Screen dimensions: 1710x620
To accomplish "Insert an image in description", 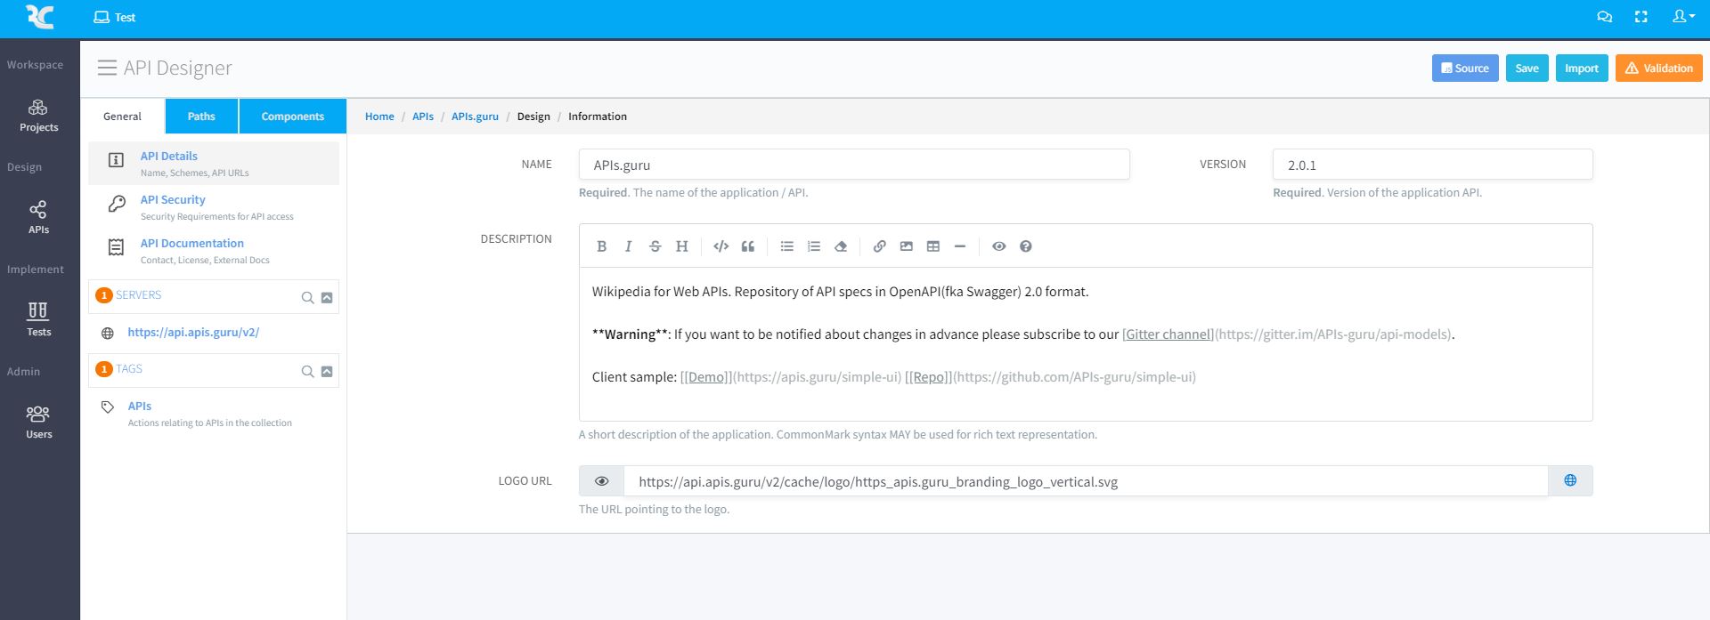I will click(907, 246).
